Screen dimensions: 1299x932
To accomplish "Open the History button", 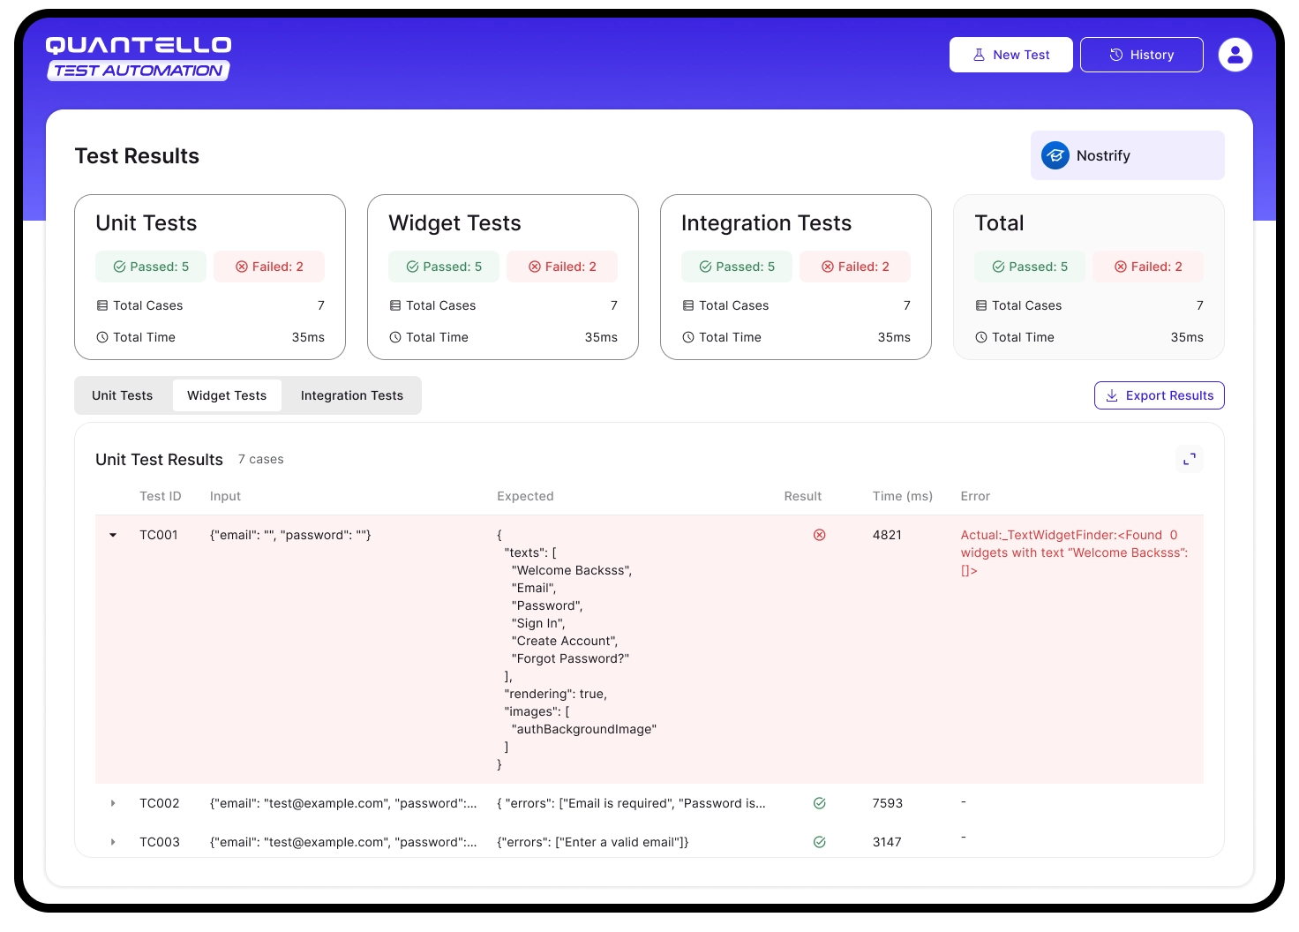I will pos(1141,55).
